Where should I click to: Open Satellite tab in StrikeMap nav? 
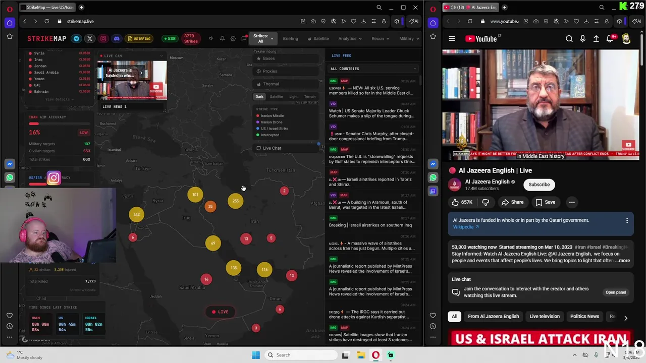(x=318, y=39)
